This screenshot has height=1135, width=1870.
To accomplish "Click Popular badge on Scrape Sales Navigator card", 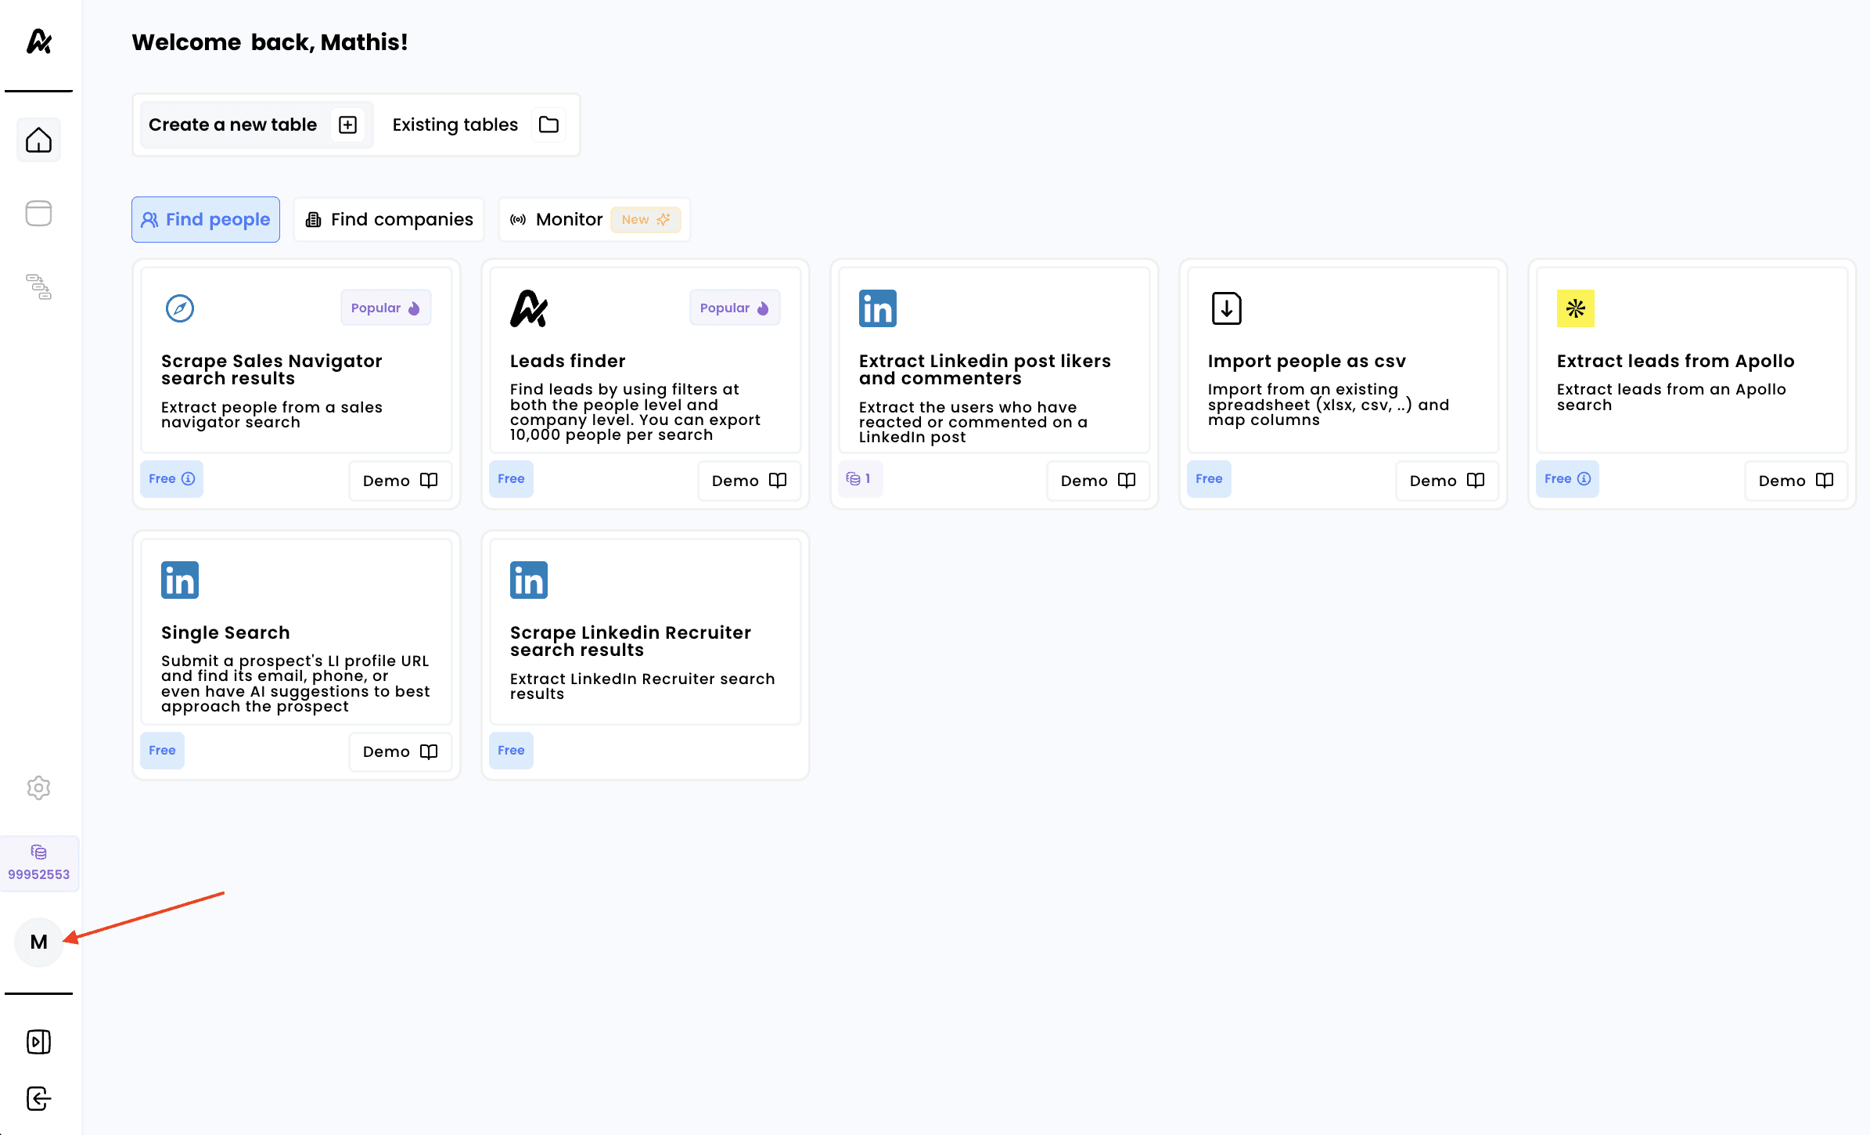I will [x=386, y=308].
